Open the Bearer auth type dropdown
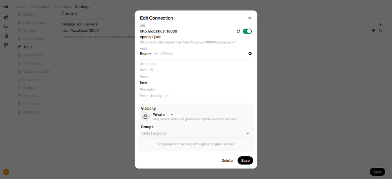The width and height of the screenshot is (392, 179). pos(149,54)
